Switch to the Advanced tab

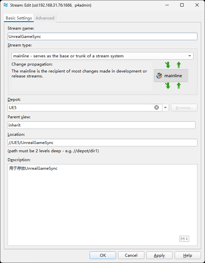pyautogui.click(x=45, y=18)
